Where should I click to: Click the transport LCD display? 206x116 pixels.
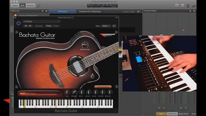[102, 5]
